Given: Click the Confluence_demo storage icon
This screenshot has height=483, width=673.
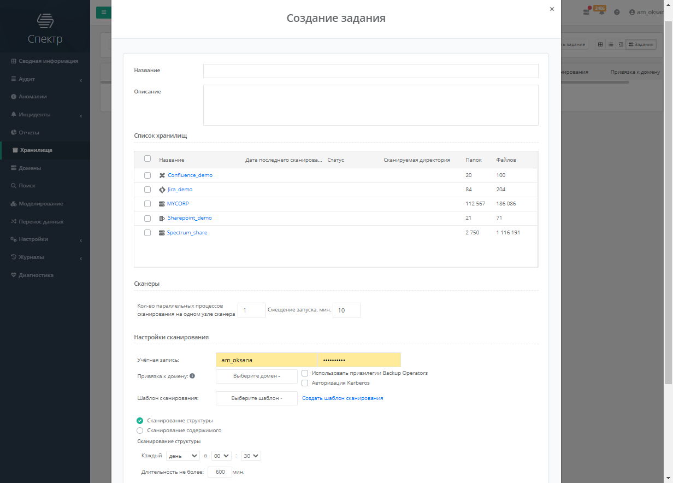Looking at the screenshot, I should (x=162, y=175).
